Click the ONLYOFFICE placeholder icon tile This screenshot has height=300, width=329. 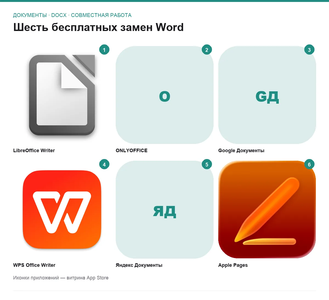tap(164, 95)
